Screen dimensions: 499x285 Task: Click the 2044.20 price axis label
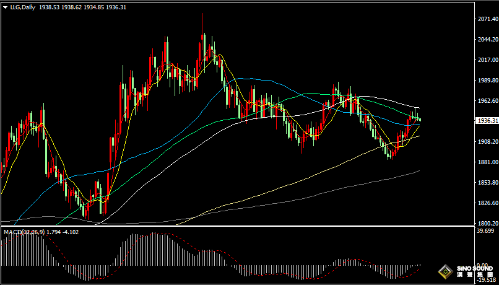(487, 40)
